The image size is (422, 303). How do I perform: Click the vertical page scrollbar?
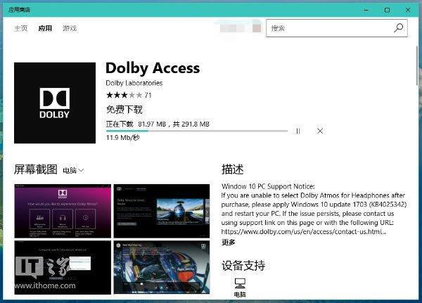pyautogui.click(x=417, y=66)
